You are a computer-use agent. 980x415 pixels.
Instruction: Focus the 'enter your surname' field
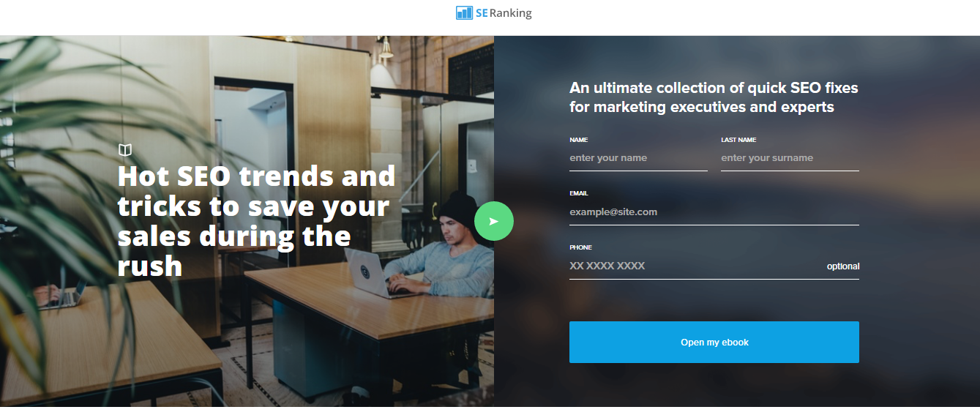(790, 158)
